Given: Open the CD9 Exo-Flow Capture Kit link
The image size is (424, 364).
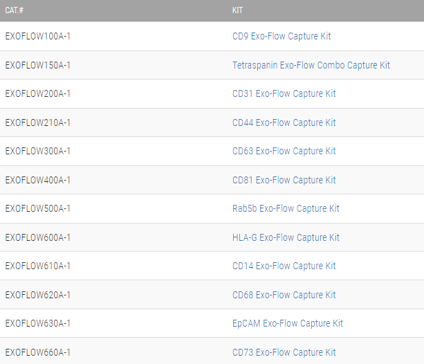Looking at the screenshot, I should click(282, 36).
